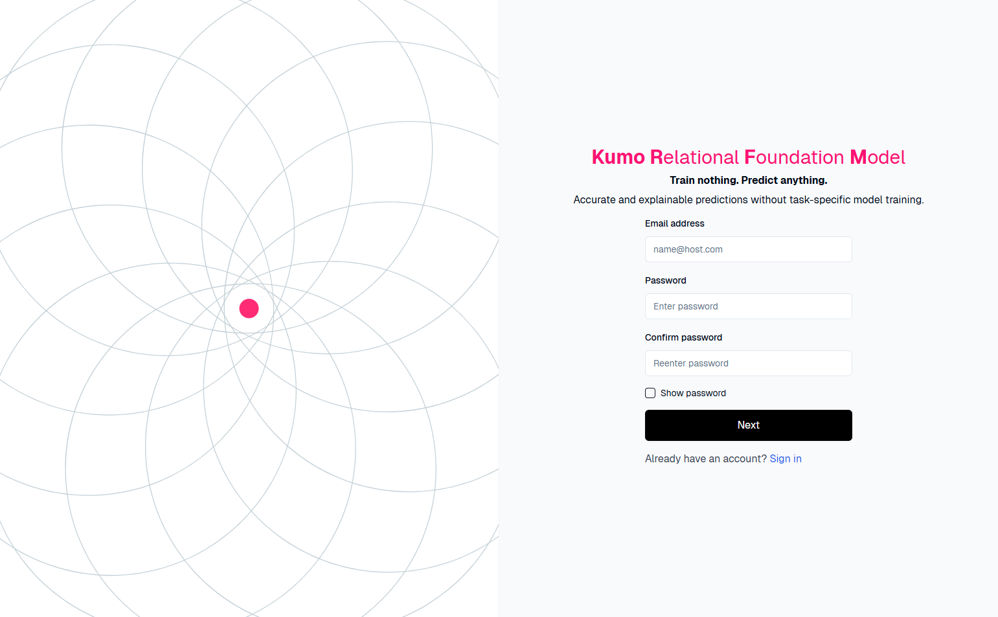This screenshot has height=617, width=998.
Task: Click the tagline Train nothing. Predict anything.
Action: 748,180
